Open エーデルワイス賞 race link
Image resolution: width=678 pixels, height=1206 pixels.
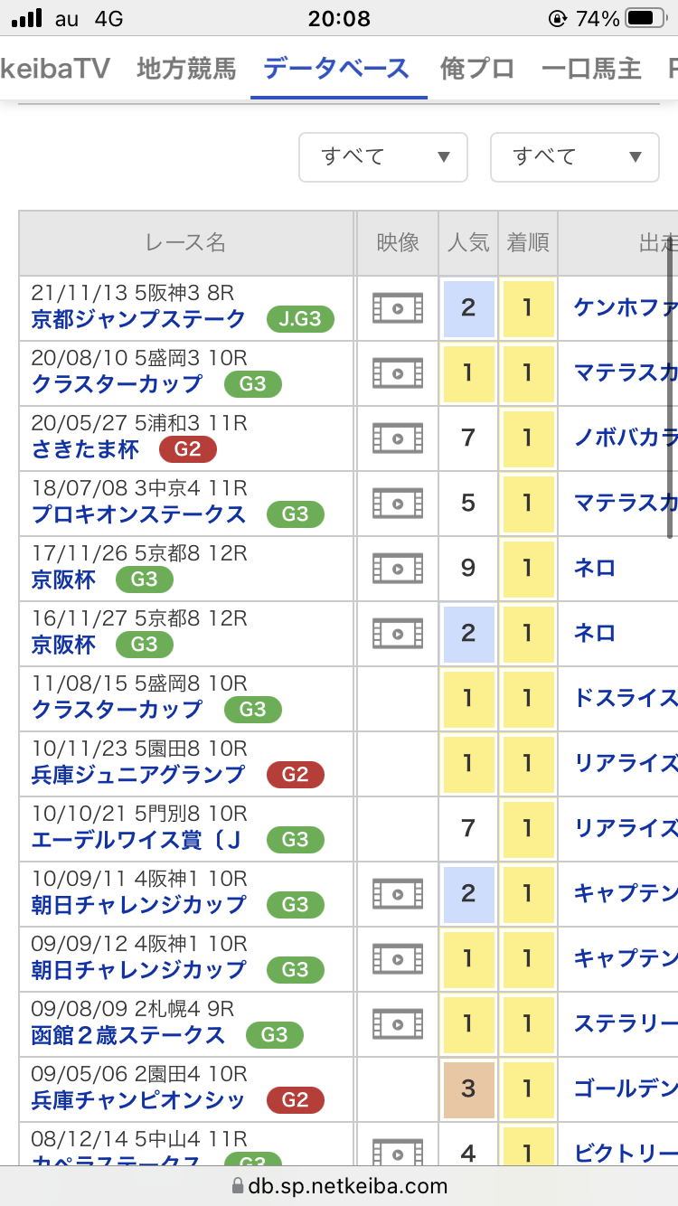coord(137,840)
